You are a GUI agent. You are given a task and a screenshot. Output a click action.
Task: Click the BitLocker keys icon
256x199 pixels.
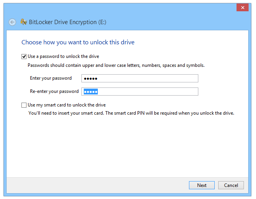[x=23, y=22]
